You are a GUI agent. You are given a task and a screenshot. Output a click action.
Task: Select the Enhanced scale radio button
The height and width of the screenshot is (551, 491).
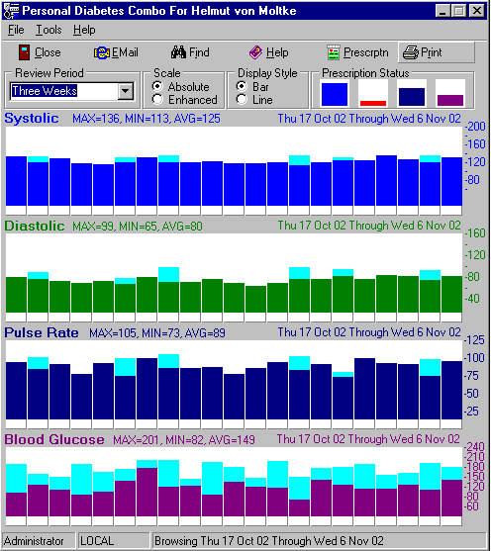point(157,100)
